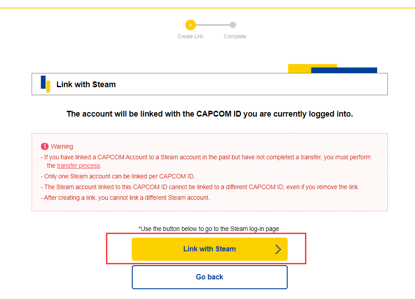
Task: Click the yellow Create Link step circle
Action: coord(190,25)
